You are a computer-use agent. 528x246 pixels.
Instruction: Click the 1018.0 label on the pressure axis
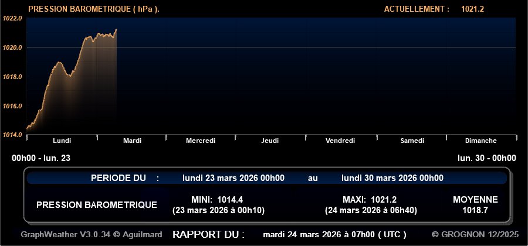coord(13,77)
